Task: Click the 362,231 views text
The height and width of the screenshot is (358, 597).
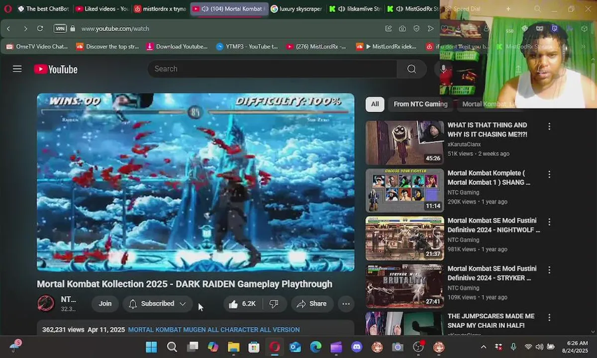Action: coord(63,330)
